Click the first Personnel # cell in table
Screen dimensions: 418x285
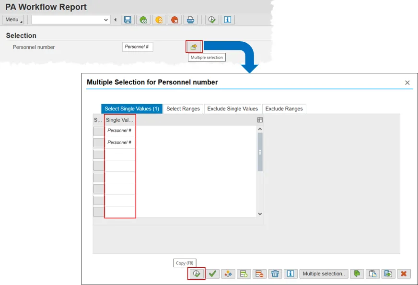coord(120,131)
